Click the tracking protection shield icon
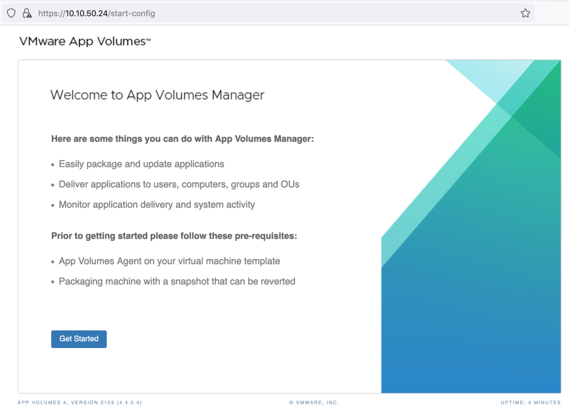 (x=11, y=13)
